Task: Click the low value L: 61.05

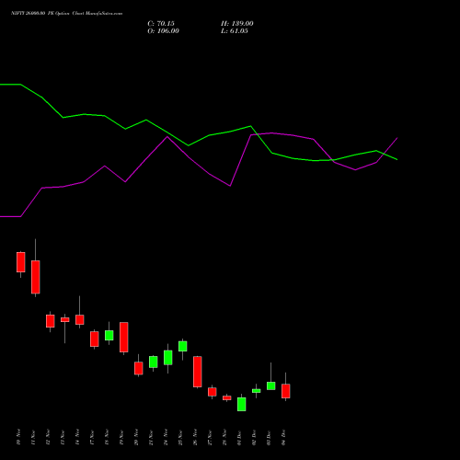Action: [235, 31]
